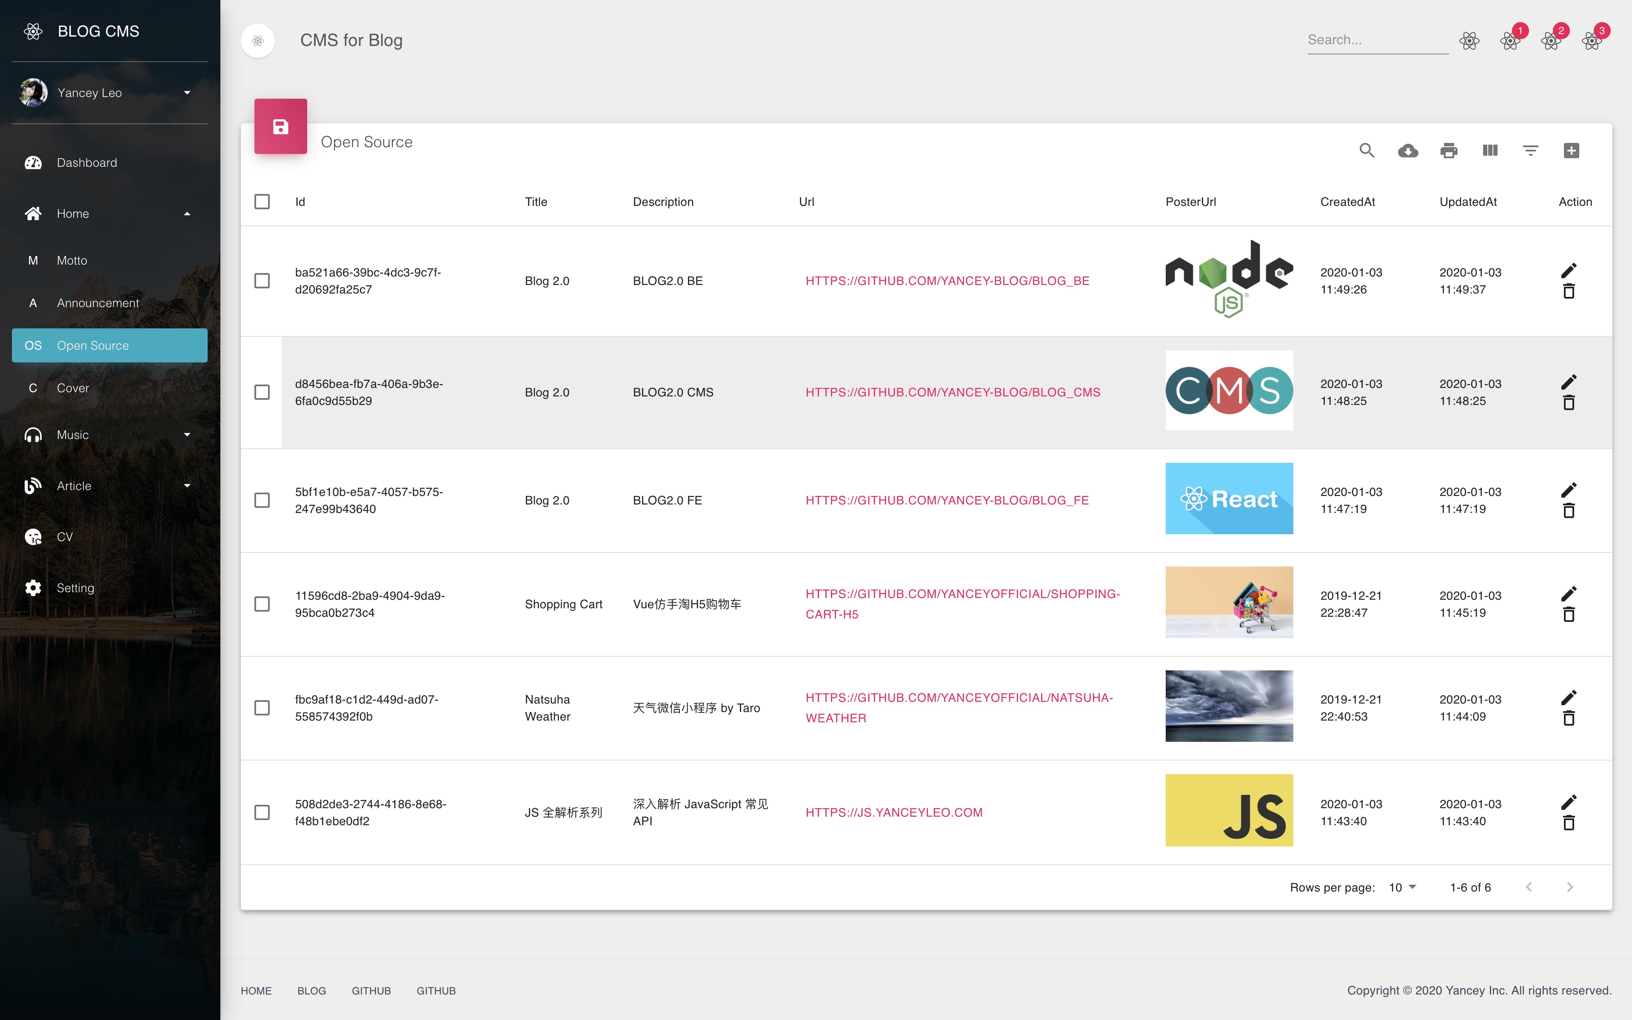This screenshot has height=1020, width=1632.
Task: Open the BLOG_FE GitHub link
Action: click(947, 500)
